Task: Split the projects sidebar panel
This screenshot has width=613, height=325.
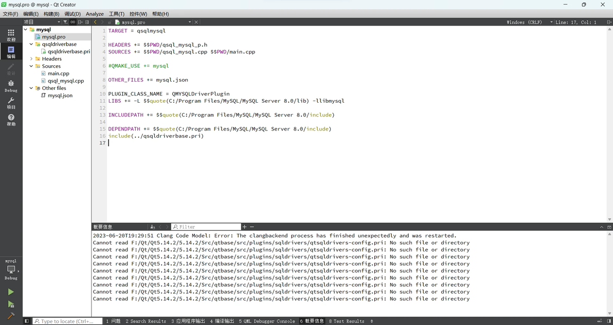Action: (x=80, y=22)
